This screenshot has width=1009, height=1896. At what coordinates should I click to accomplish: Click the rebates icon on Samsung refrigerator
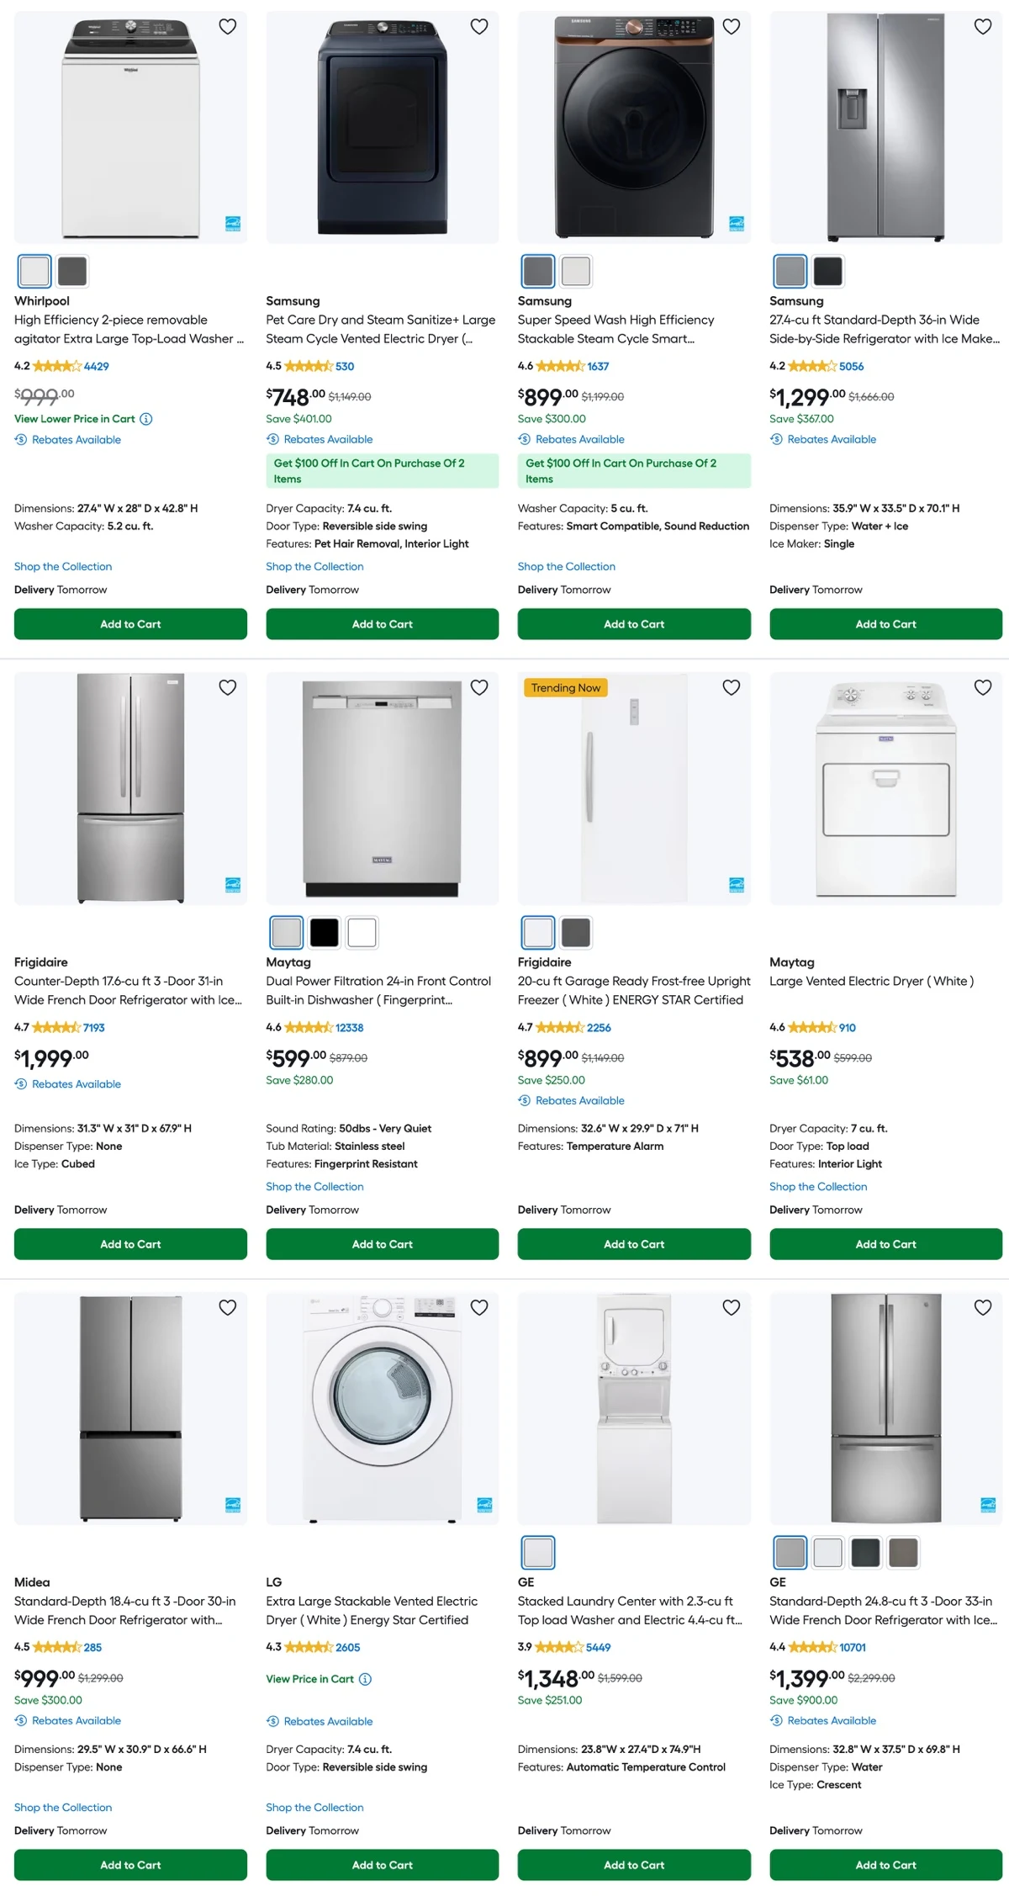tap(777, 439)
